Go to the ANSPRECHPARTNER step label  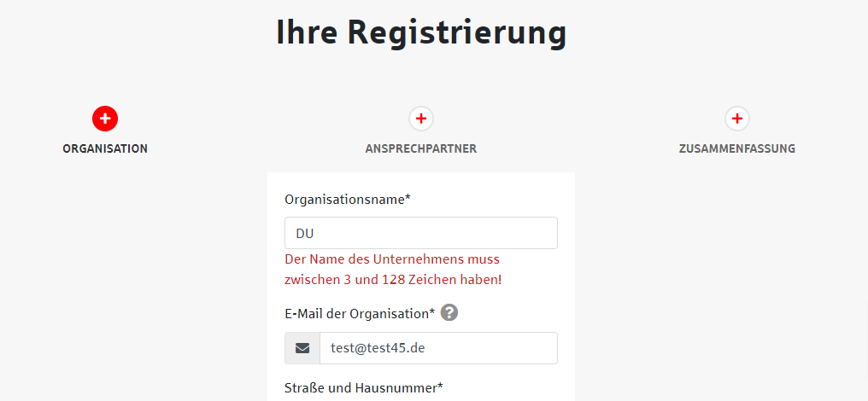[x=421, y=148]
